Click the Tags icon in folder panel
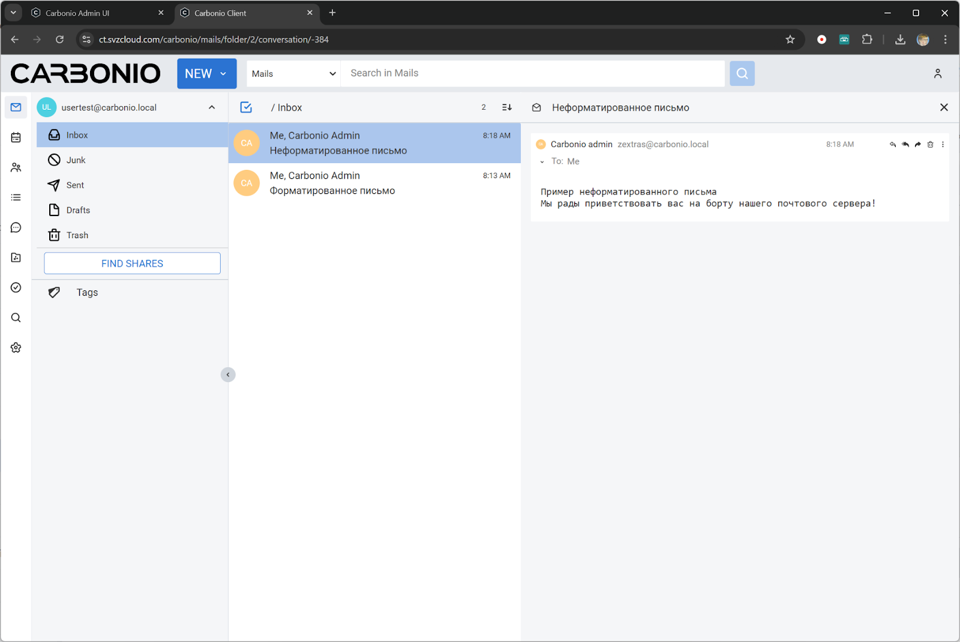Screen dimensions: 960x642 click(x=54, y=292)
